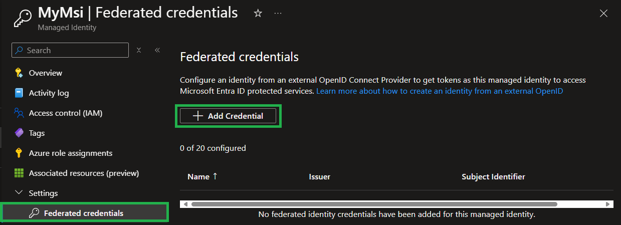The height and width of the screenshot is (225, 621).
Task: Click the Federated credentials key icon in sidebar
Action: pyautogui.click(x=34, y=213)
